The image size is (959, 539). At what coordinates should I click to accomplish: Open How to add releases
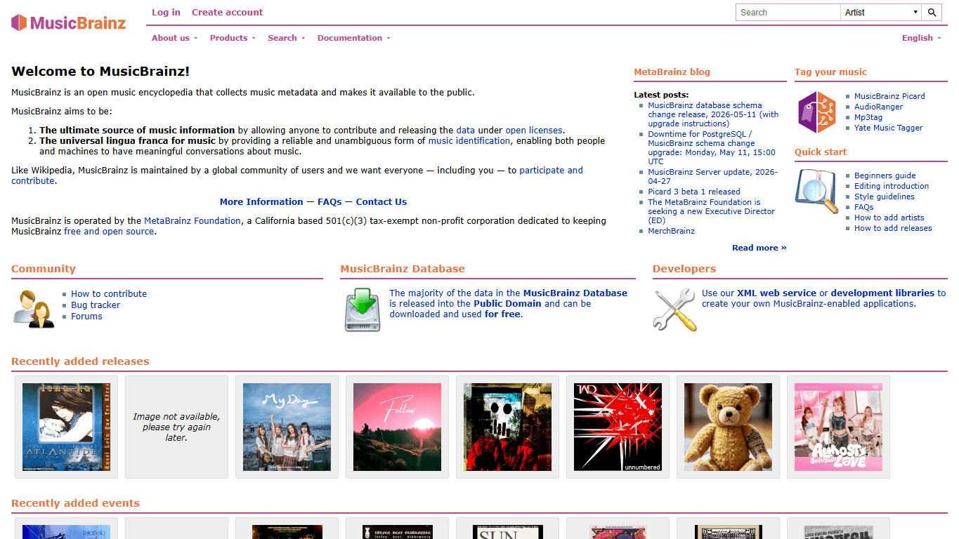(x=893, y=228)
